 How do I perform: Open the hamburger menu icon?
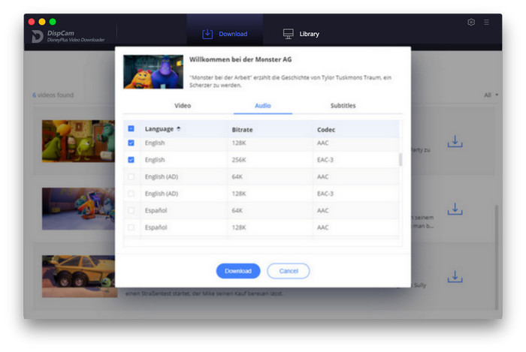pos(486,22)
